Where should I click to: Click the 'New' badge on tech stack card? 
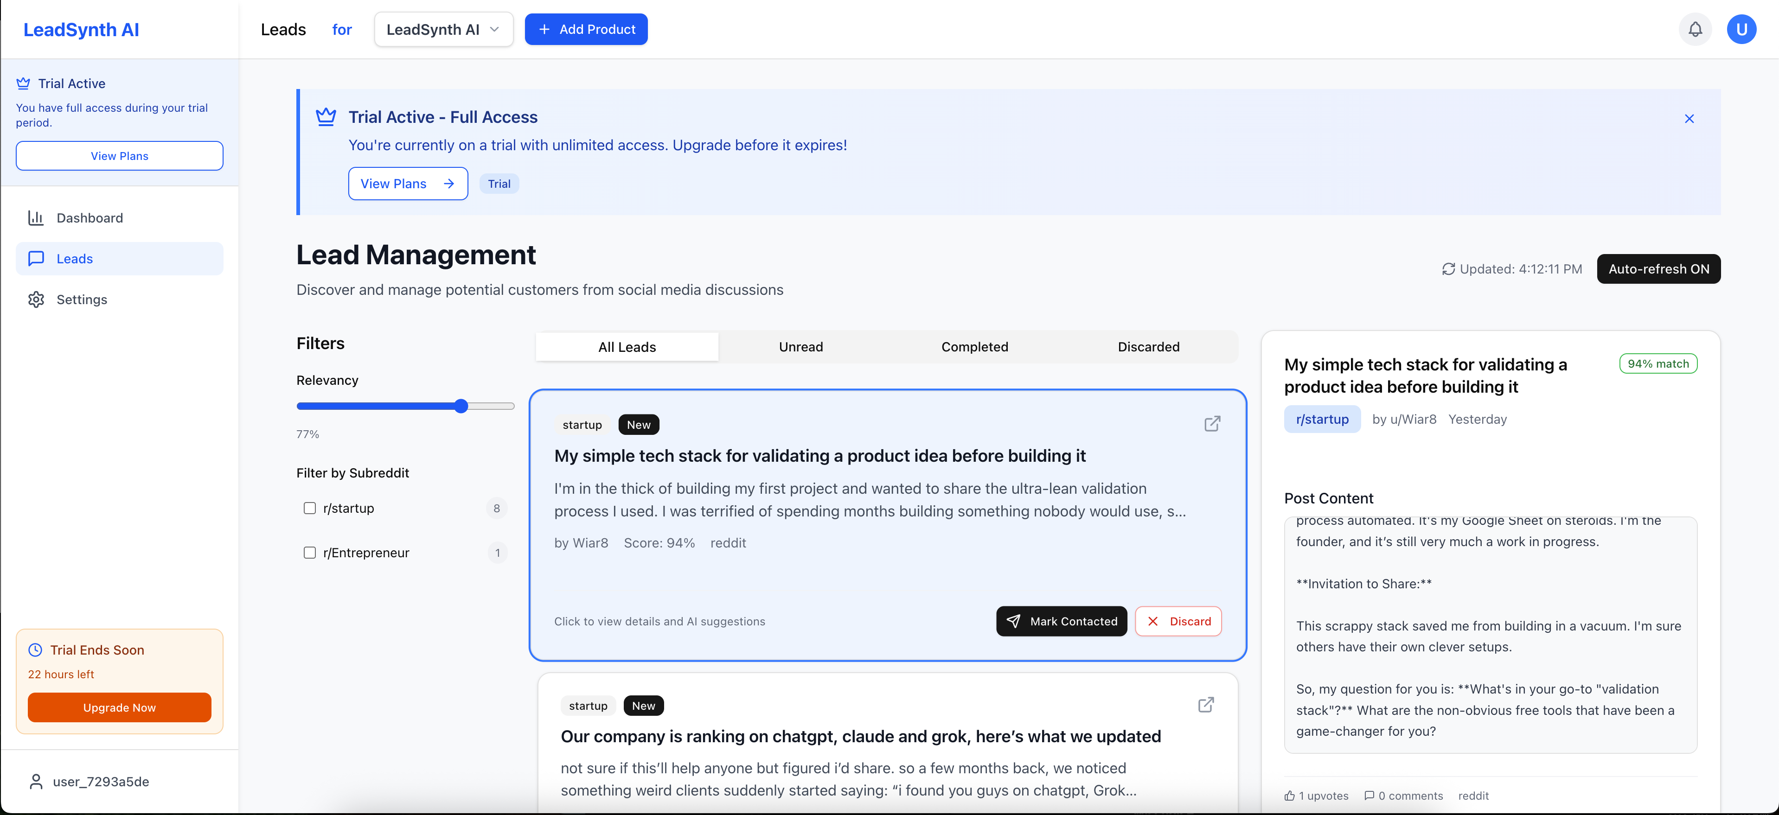[638, 424]
